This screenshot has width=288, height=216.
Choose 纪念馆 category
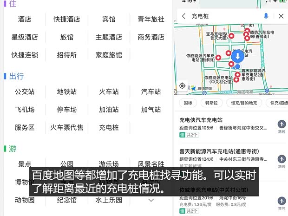(x=67, y=200)
